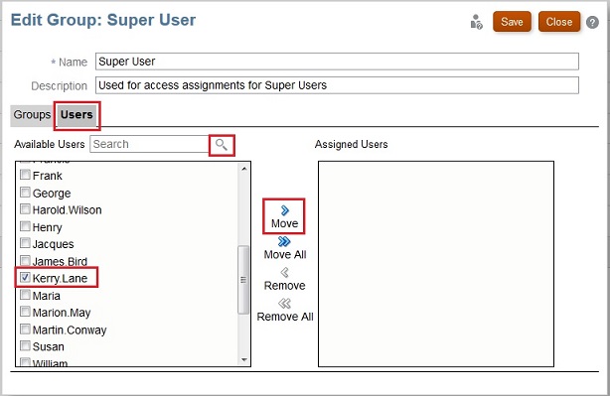The height and width of the screenshot is (396, 610).
Task: Switch to the Groups tab
Action: point(32,115)
